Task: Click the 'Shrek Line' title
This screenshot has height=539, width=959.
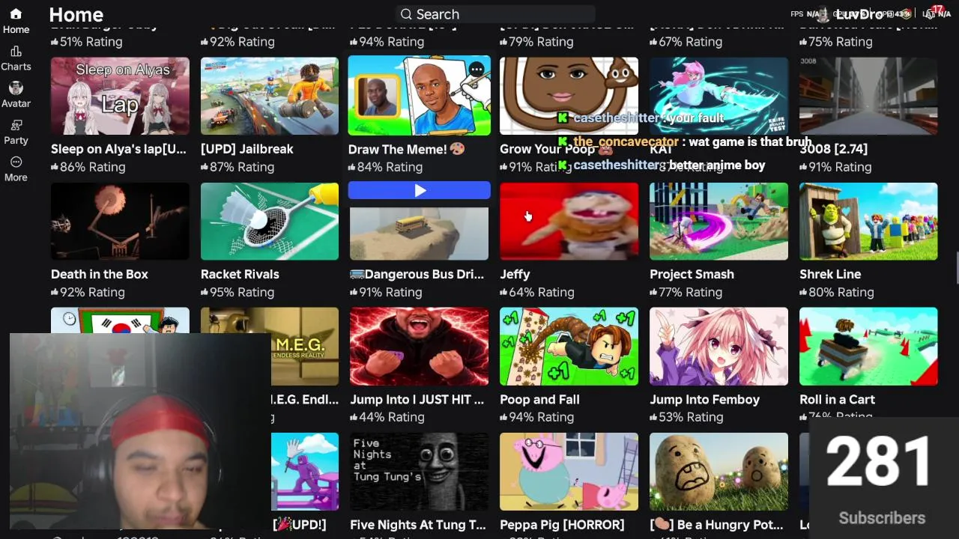Action: pyautogui.click(x=830, y=274)
